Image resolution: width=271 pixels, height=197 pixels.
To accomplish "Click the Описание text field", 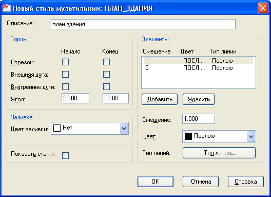I will 143,24.
